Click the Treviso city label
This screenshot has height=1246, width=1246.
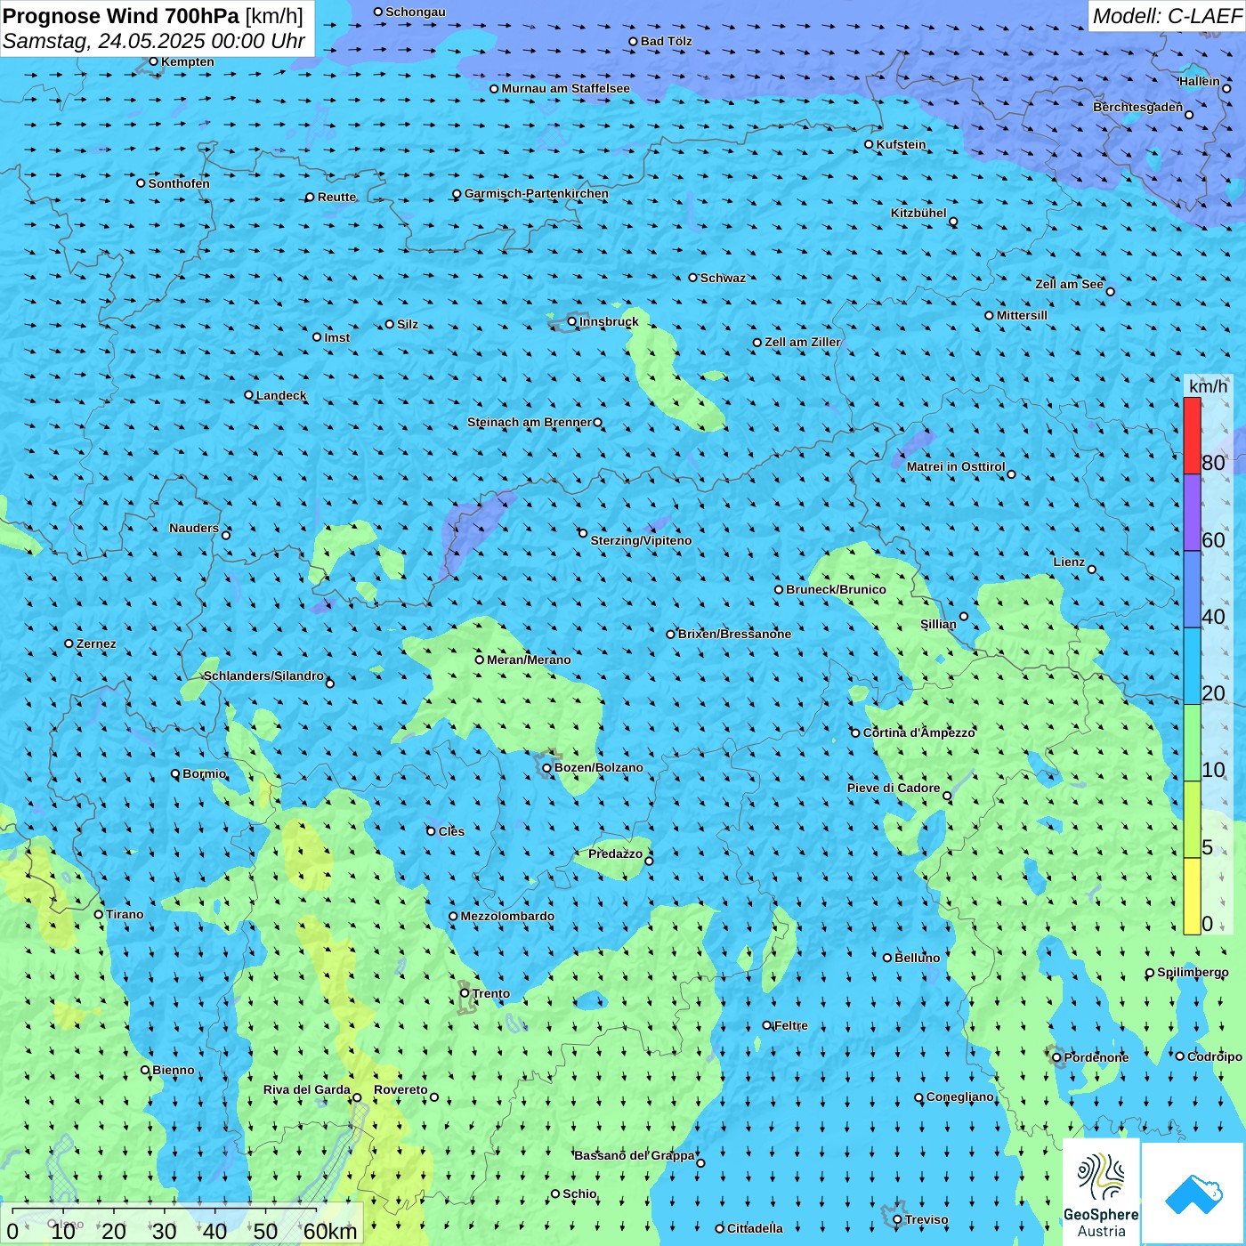[926, 1219]
